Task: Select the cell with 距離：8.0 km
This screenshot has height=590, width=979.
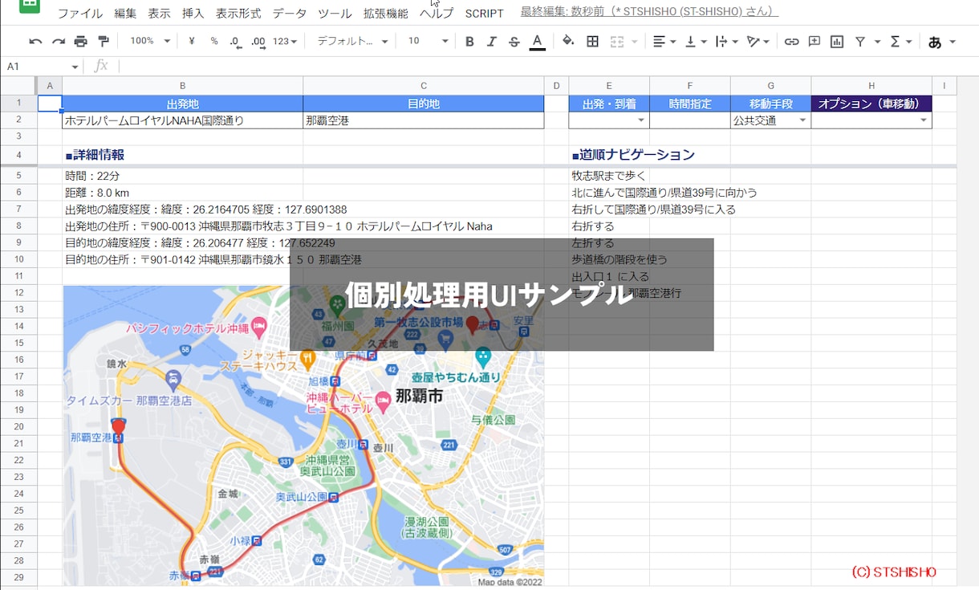Action: pyautogui.click(x=183, y=193)
